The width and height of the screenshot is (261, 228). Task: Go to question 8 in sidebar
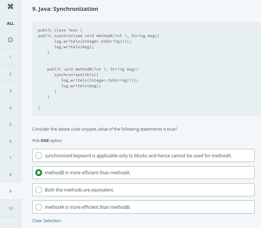(x=10, y=175)
